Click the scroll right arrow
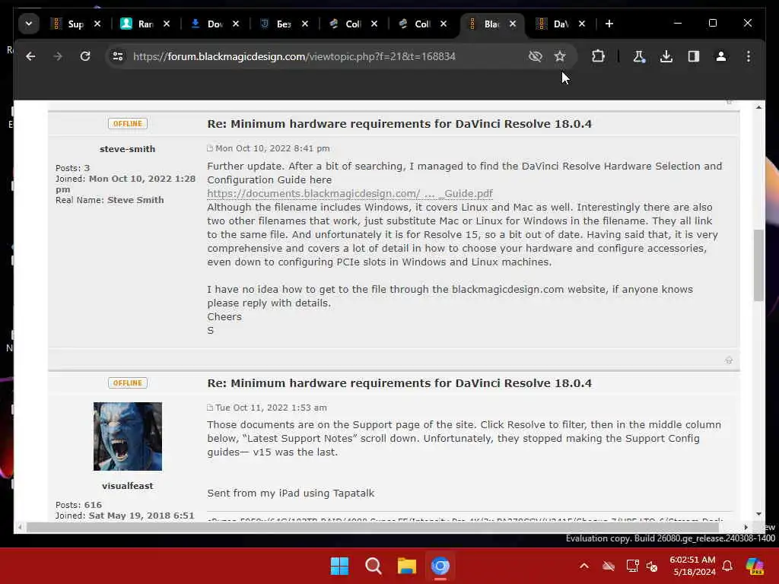The image size is (779, 584). point(746,528)
